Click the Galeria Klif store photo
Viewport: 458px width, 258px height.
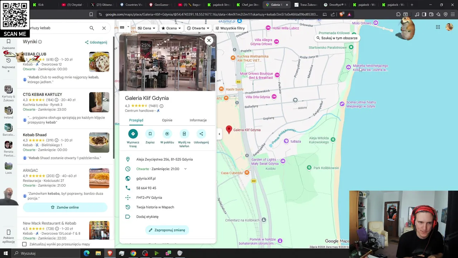point(167,63)
